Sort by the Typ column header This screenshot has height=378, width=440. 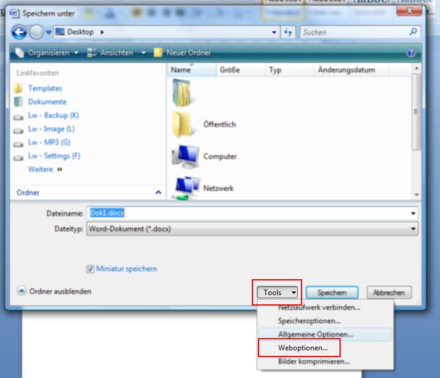point(290,70)
